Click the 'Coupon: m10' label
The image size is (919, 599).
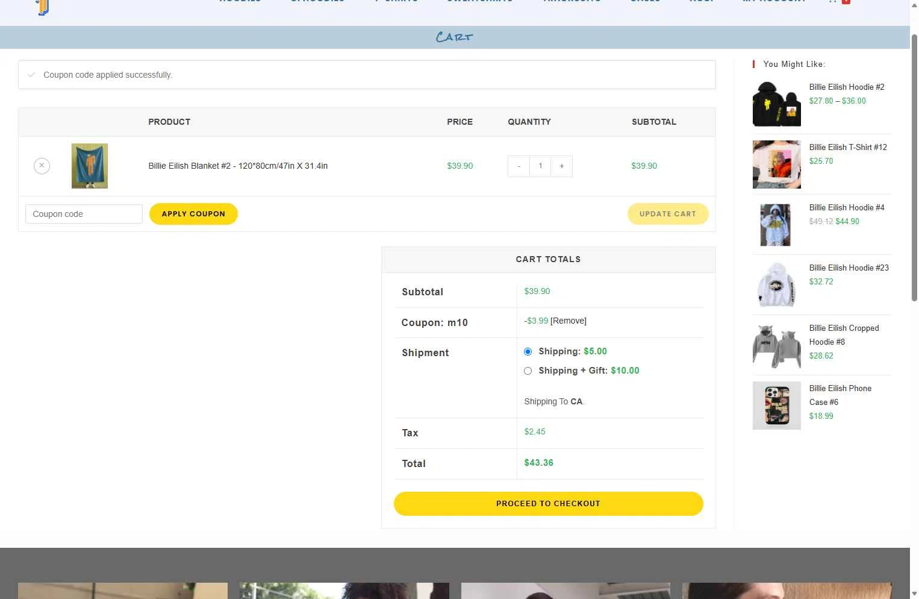coord(435,322)
